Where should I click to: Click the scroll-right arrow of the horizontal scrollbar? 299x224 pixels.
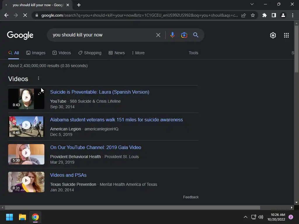pos(292,207)
